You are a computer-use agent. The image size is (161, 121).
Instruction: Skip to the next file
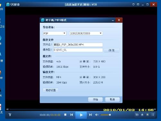click(x=90, y=115)
